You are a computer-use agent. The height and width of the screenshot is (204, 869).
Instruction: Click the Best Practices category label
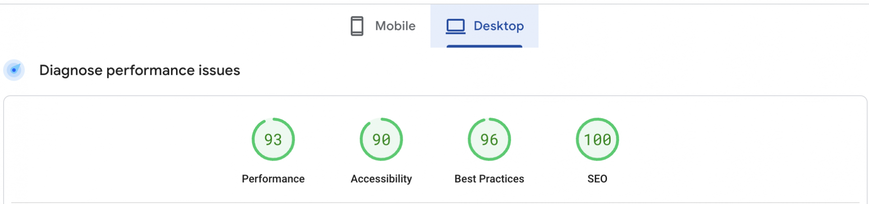point(489,179)
